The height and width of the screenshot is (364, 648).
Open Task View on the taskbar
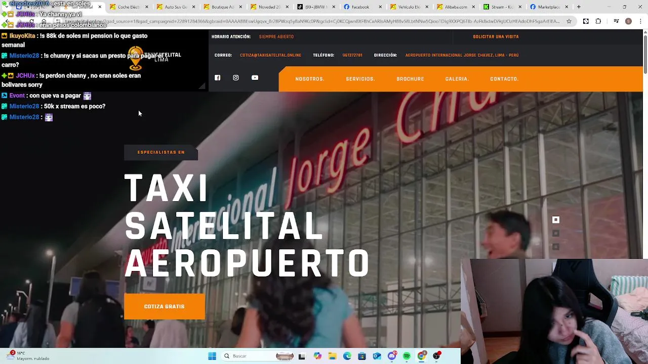[x=302, y=356]
